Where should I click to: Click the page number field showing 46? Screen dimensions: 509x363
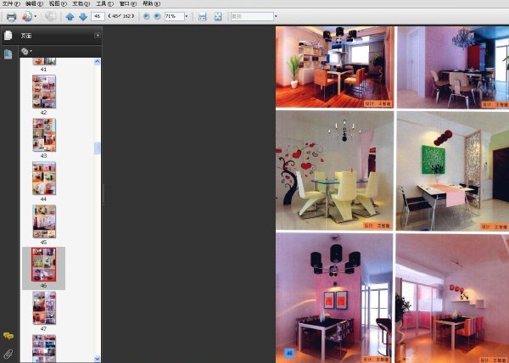(x=98, y=16)
